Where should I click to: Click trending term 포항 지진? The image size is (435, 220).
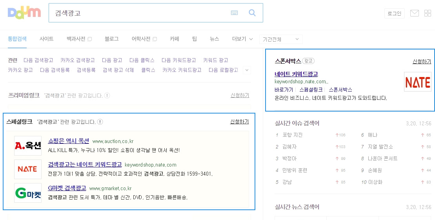(292, 135)
